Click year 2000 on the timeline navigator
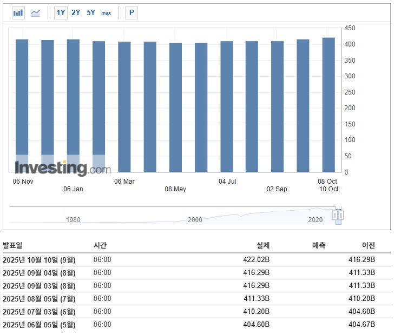 tap(195, 219)
